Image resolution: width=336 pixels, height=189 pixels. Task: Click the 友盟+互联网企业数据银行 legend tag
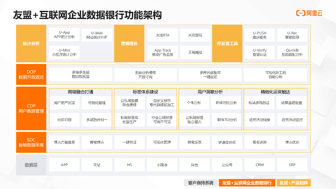(247, 183)
